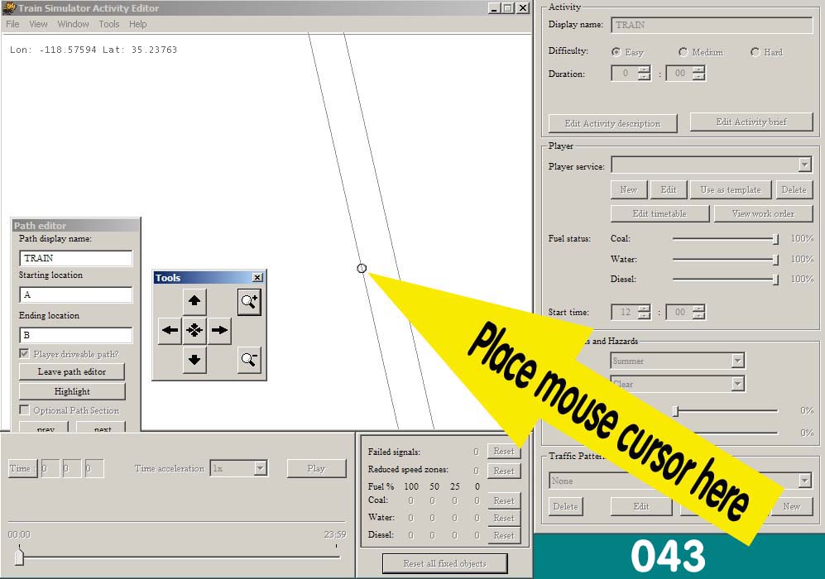
Task: Enable Optional Path Section checkbox
Action: click(24, 409)
